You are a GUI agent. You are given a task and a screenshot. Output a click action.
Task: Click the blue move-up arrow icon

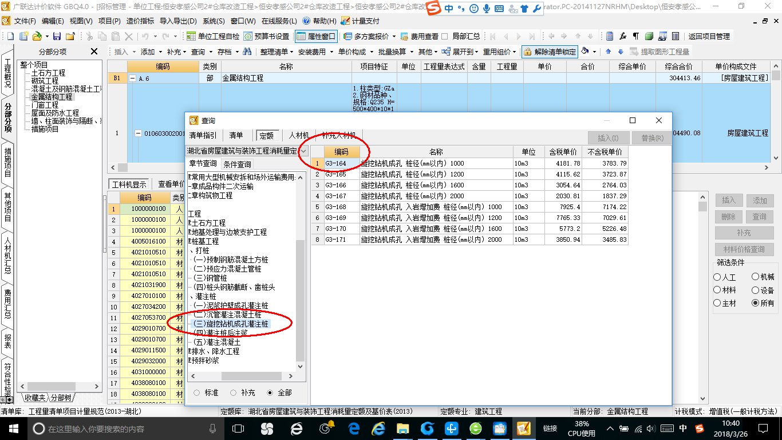608,52
